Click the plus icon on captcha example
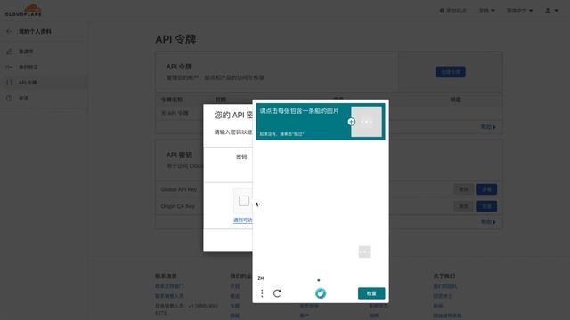This screenshot has height=320, width=570. coord(351,122)
